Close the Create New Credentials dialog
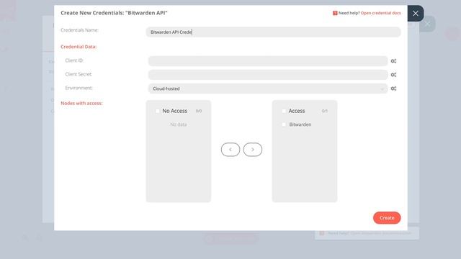The width and height of the screenshot is (461, 259). pyautogui.click(x=415, y=14)
